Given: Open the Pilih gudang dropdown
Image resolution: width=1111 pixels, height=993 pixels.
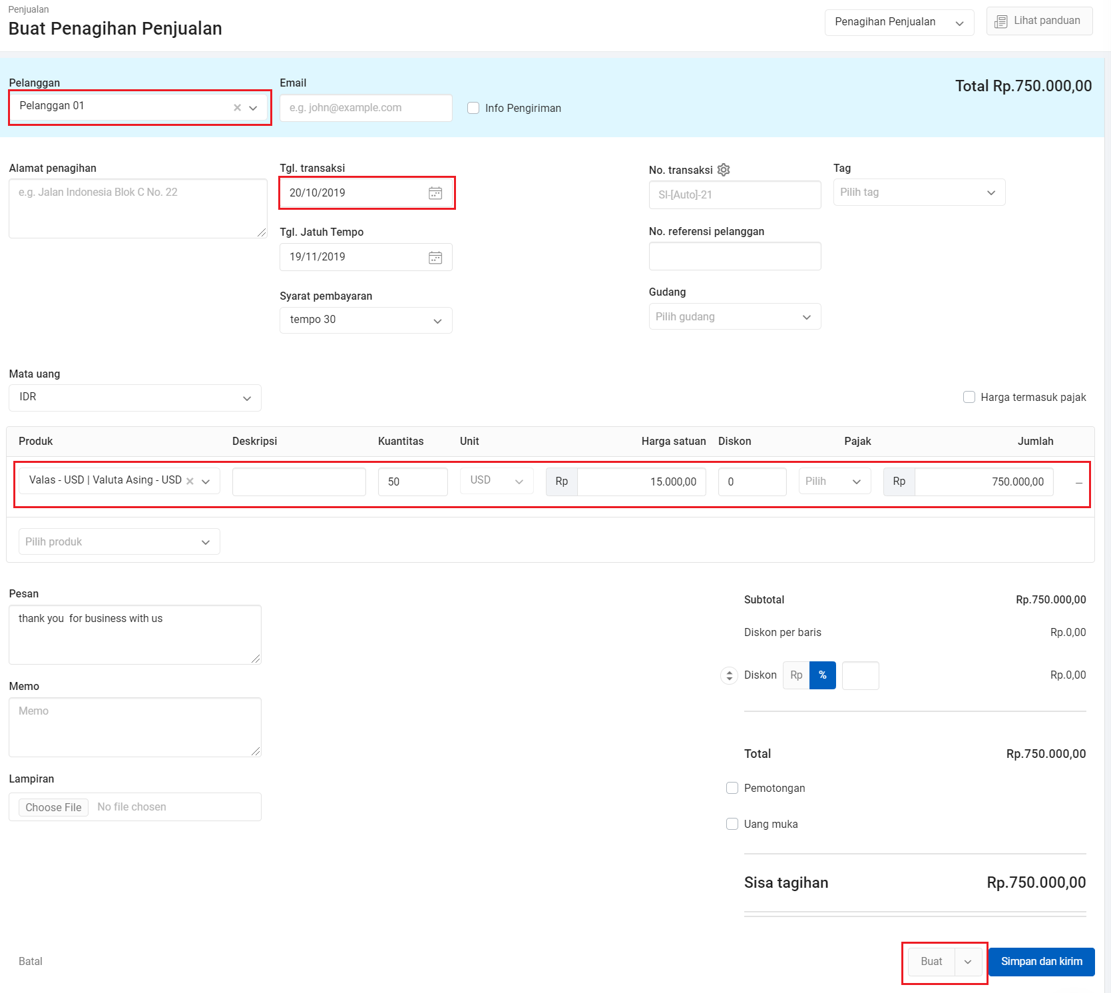Looking at the screenshot, I should (735, 317).
